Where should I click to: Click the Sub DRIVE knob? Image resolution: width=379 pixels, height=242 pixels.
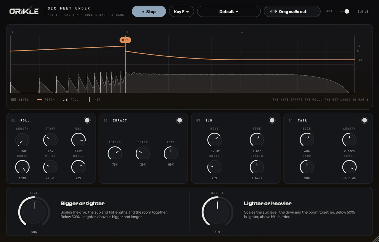point(214,167)
